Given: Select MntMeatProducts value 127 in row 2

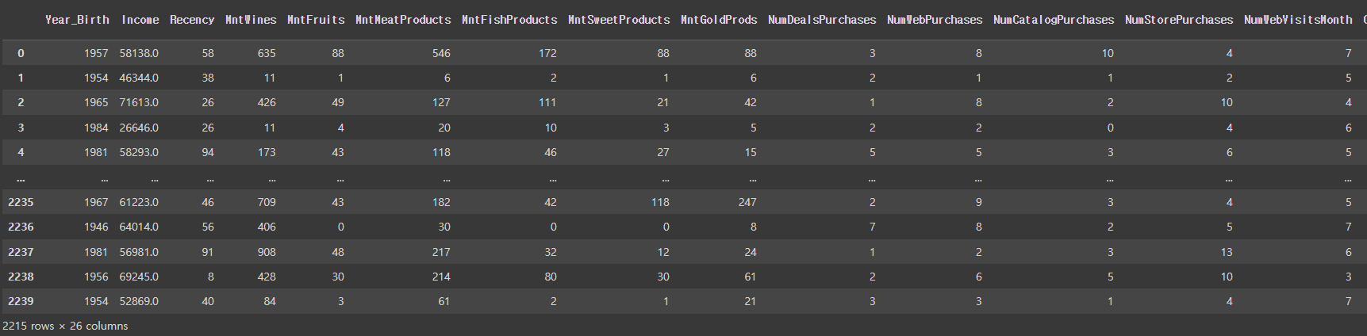Looking at the screenshot, I should pyautogui.click(x=441, y=102).
